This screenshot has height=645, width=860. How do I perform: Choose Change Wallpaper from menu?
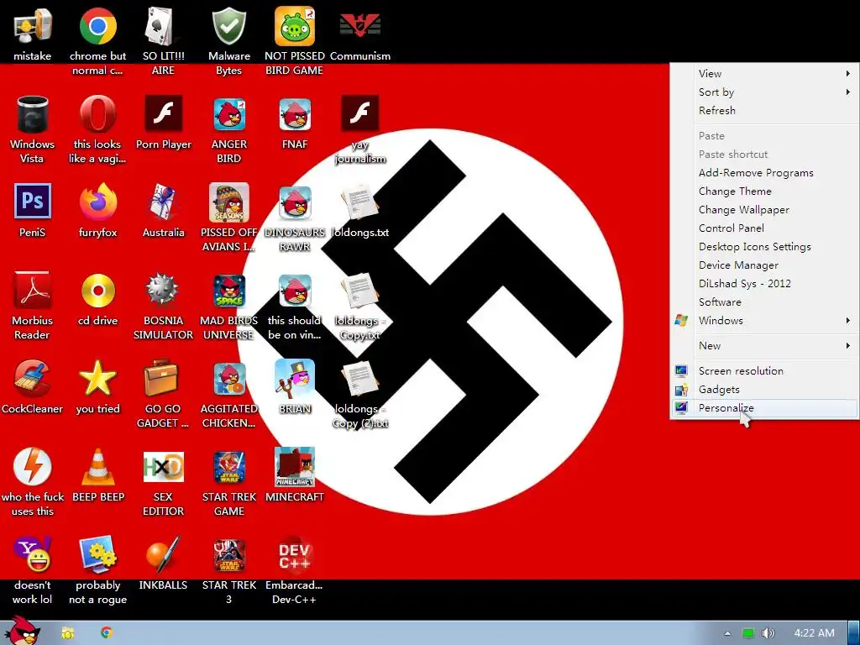coord(764,209)
